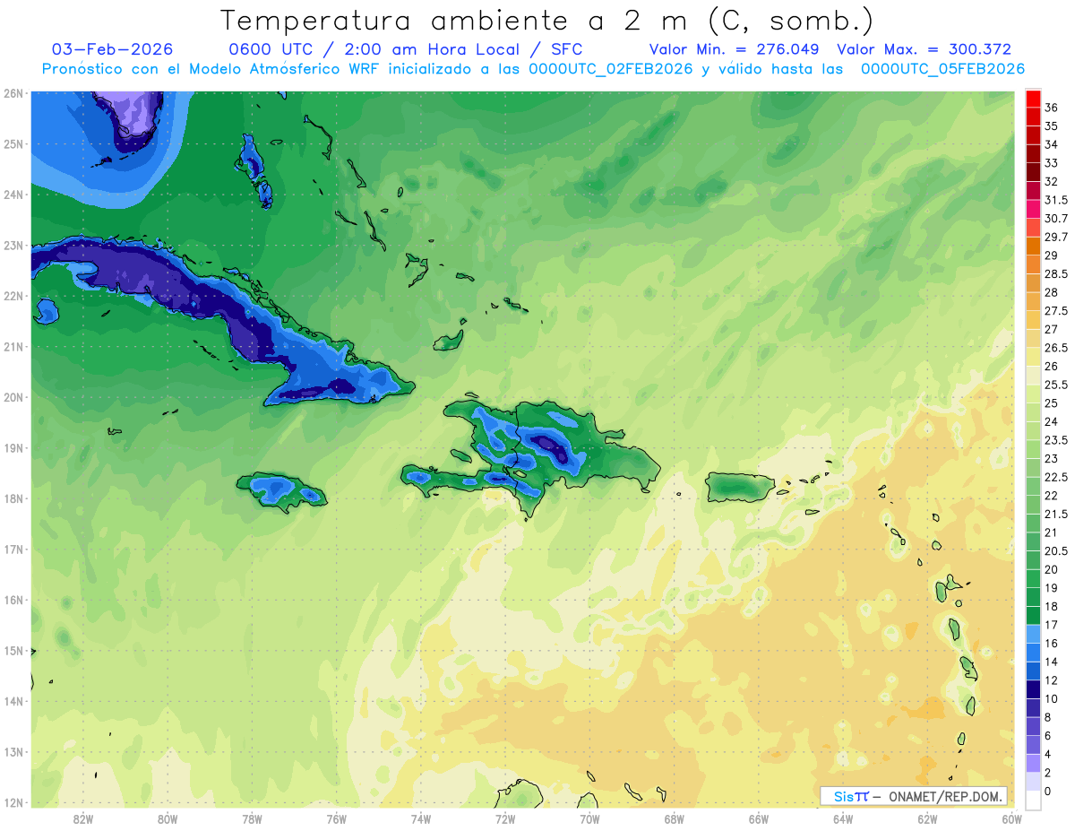Click color scale label '21.5'
Image resolution: width=1075 pixels, height=831 pixels.
coord(1055,514)
